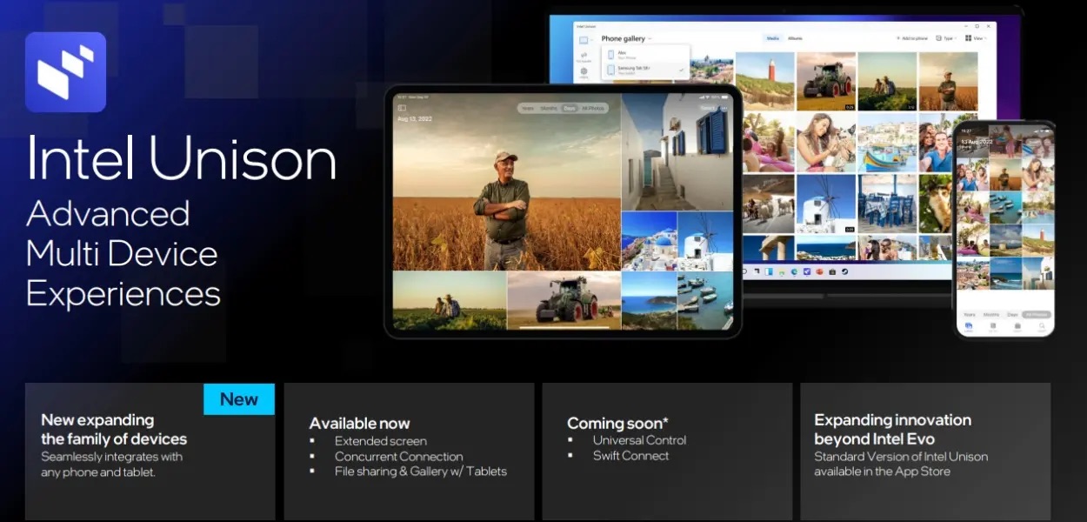Click the device icon beside Phone gallery

pyautogui.click(x=584, y=39)
